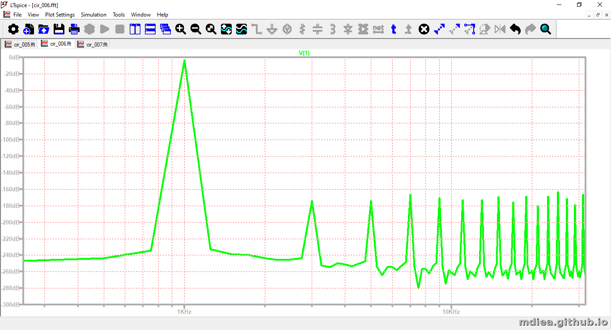Image resolution: width=611 pixels, height=330 pixels.
Task: Select the drag tool with connected nodes
Action: [470, 30]
